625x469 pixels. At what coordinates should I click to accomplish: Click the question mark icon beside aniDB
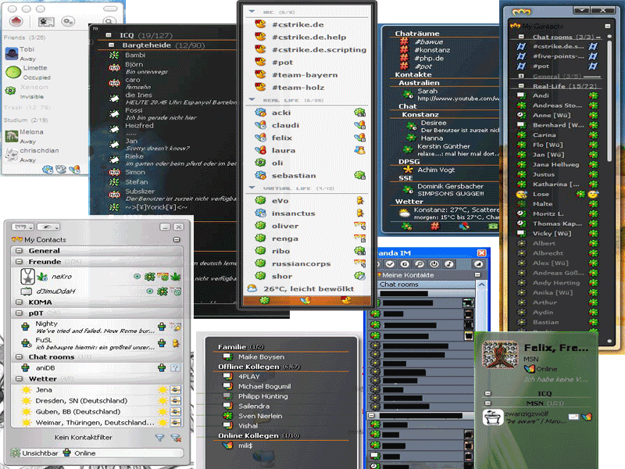[x=175, y=367]
